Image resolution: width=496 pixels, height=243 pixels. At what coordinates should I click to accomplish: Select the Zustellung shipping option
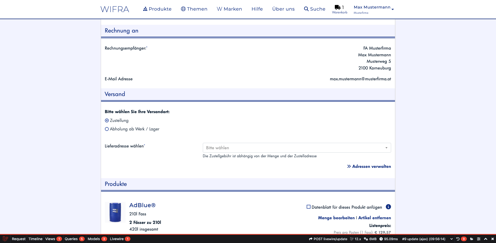click(107, 121)
